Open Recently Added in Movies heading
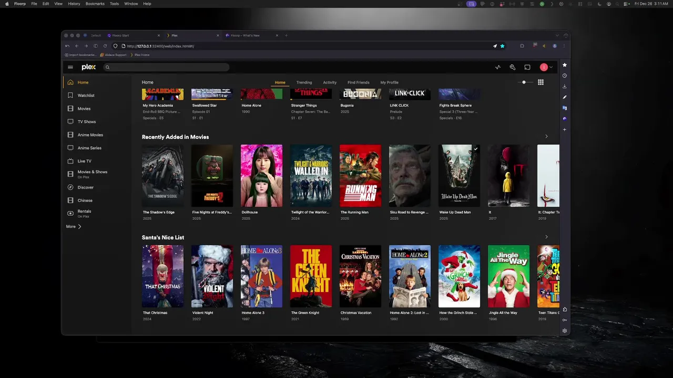Viewport: 673px width, 378px height. pyautogui.click(x=175, y=137)
